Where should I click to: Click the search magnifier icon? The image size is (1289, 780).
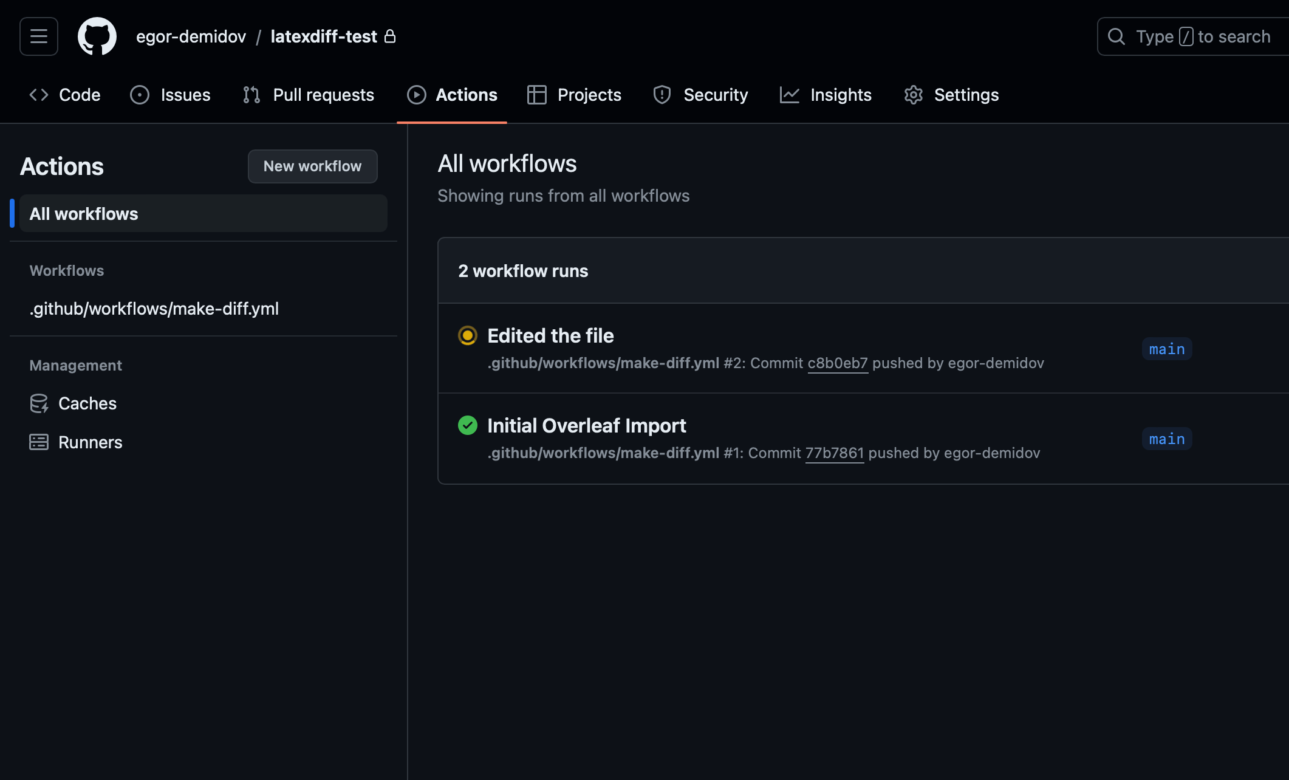coord(1116,36)
